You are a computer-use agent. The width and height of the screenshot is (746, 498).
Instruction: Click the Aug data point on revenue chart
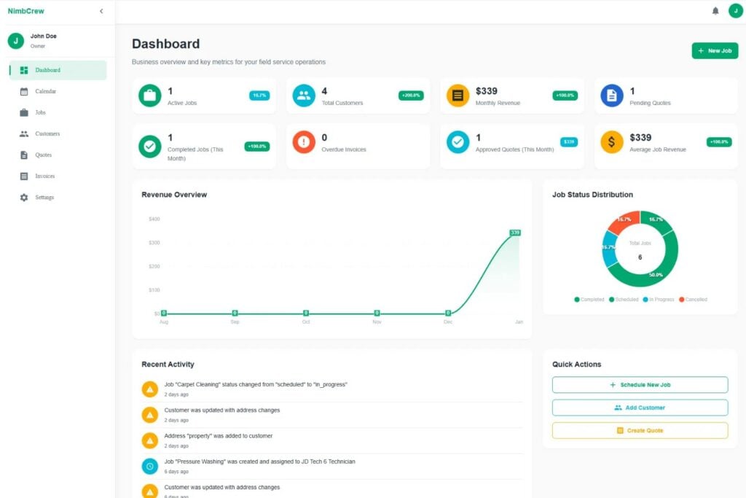(164, 314)
